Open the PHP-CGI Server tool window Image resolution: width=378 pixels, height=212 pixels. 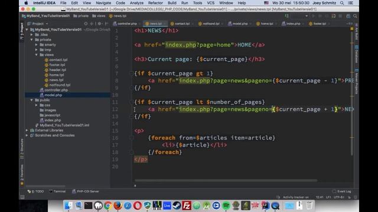[86, 191]
